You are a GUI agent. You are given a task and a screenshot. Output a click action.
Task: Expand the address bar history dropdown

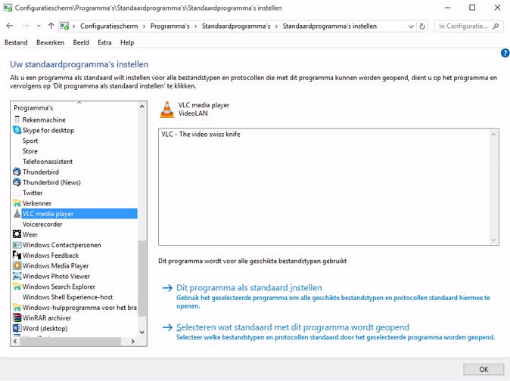(x=411, y=26)
